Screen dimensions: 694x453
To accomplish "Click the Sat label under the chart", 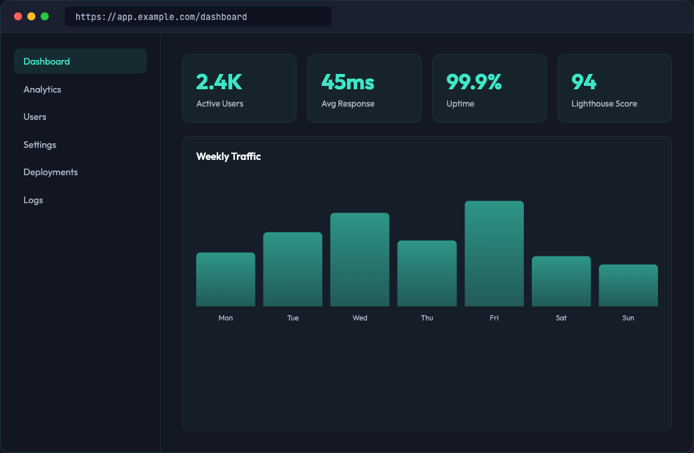I will click(561, 318).
